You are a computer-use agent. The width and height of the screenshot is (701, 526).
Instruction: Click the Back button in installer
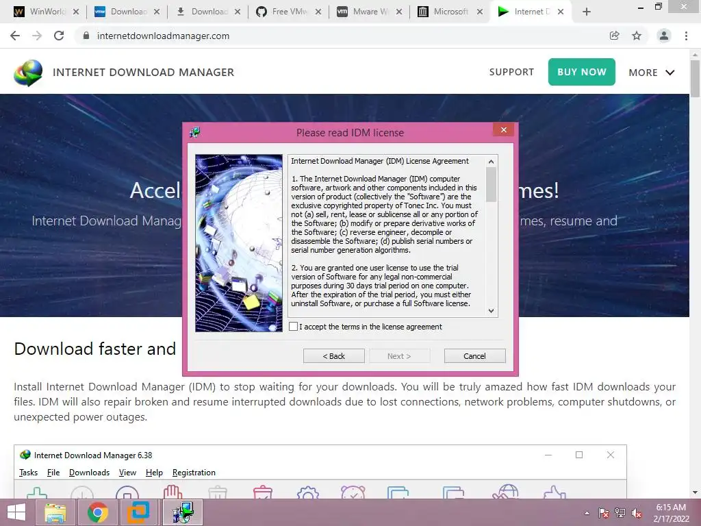pos(334,356)
